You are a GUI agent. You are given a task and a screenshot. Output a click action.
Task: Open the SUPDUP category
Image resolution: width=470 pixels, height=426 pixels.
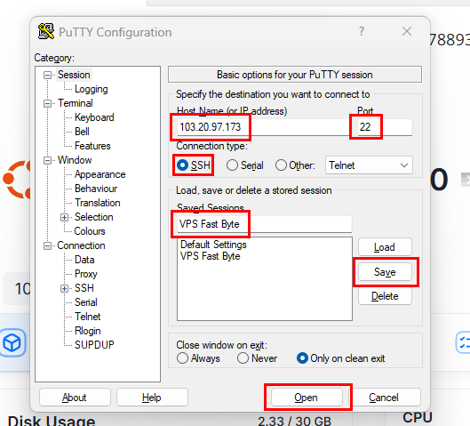(x=94, y=345)
